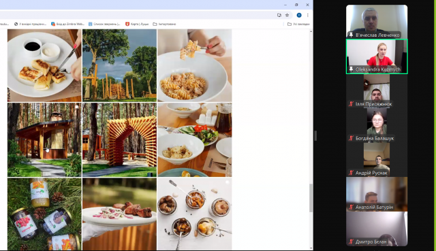Image resolution: width=436 pixels, height=251 pixels.
Task: Open the table with salad and dumplings photo
Action: tap(195, 140)
